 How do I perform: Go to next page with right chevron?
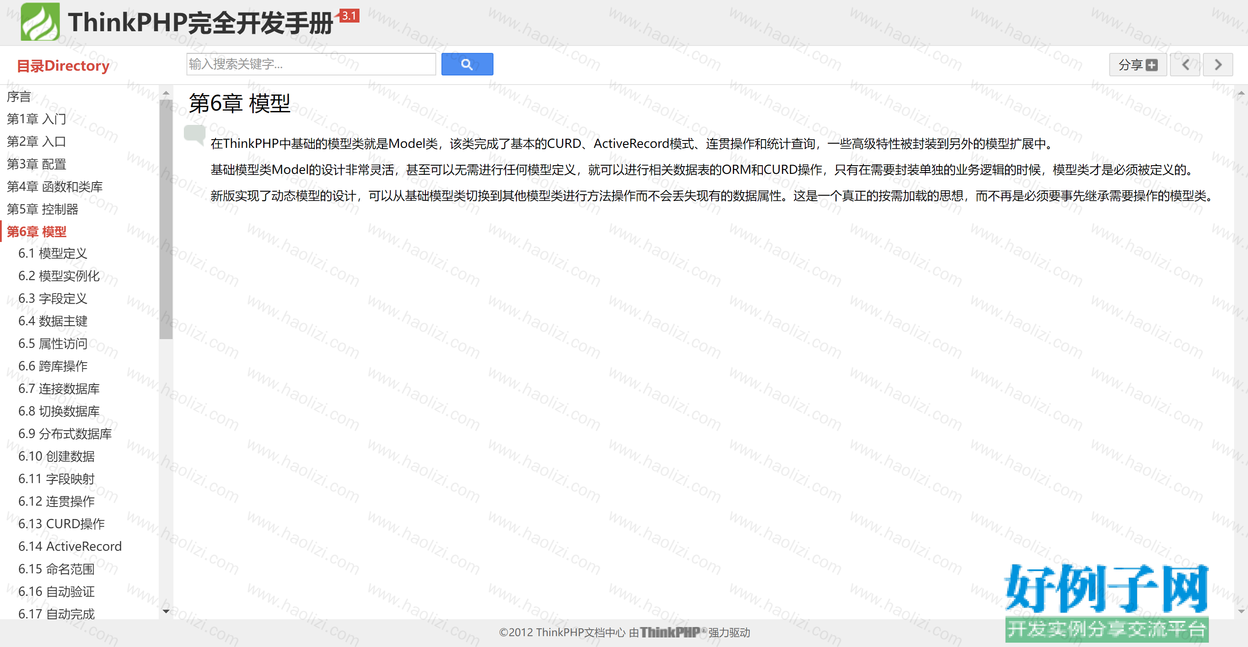1218,65
